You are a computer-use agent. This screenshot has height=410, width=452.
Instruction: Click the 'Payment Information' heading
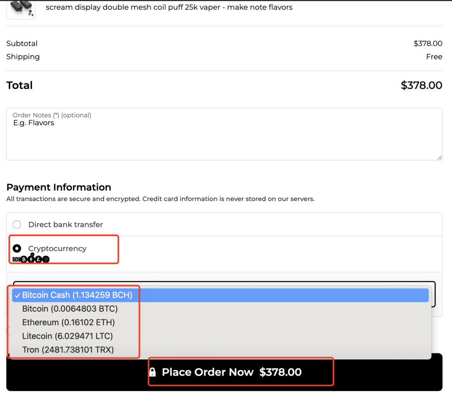pyautogui.click(x=59, y=187)
